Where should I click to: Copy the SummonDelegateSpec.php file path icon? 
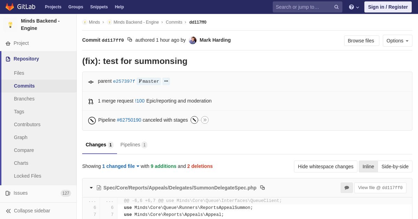[x=263, y=188]
